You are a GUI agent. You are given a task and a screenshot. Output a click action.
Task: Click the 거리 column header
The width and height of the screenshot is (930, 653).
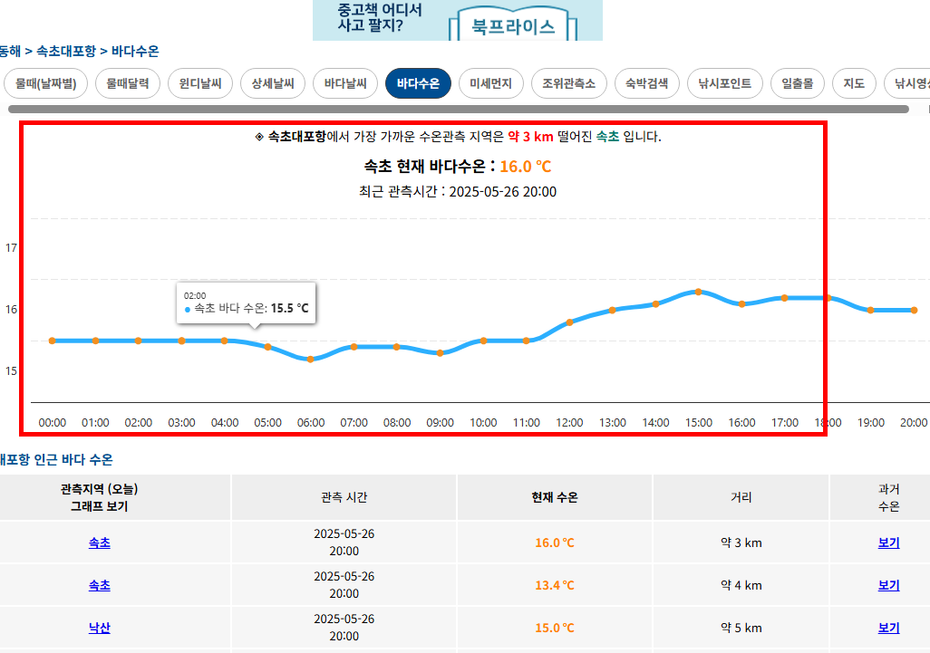click(x=741, y=497)
